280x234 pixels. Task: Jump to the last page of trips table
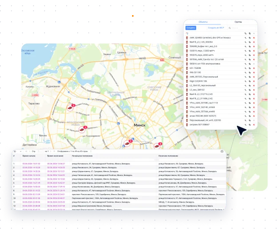click(54, 151)
